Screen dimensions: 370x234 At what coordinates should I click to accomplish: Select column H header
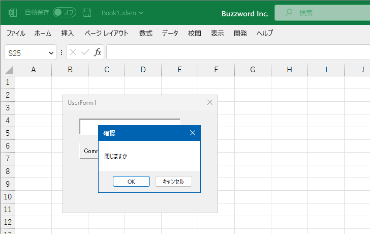click(289, 70)
